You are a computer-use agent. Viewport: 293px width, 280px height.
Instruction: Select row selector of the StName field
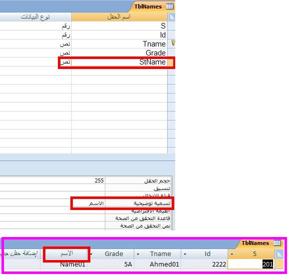[170, 62]
